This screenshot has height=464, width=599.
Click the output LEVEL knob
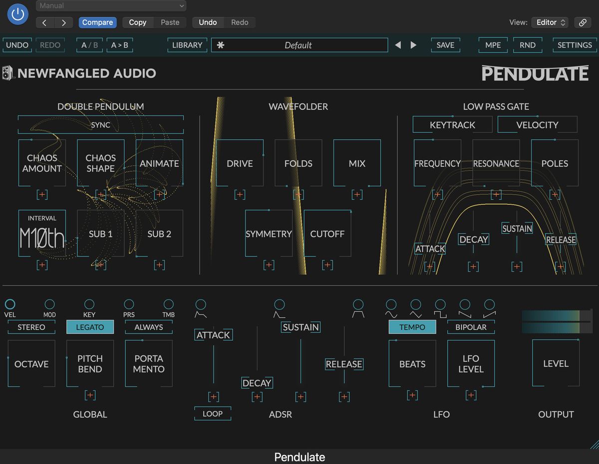tap(556, 364)
